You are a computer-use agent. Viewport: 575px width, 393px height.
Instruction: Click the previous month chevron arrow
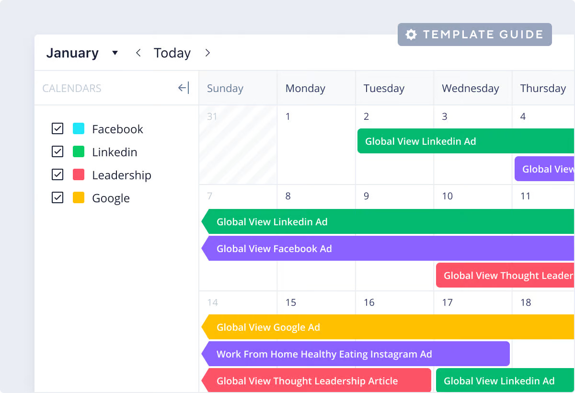point(138,53)
